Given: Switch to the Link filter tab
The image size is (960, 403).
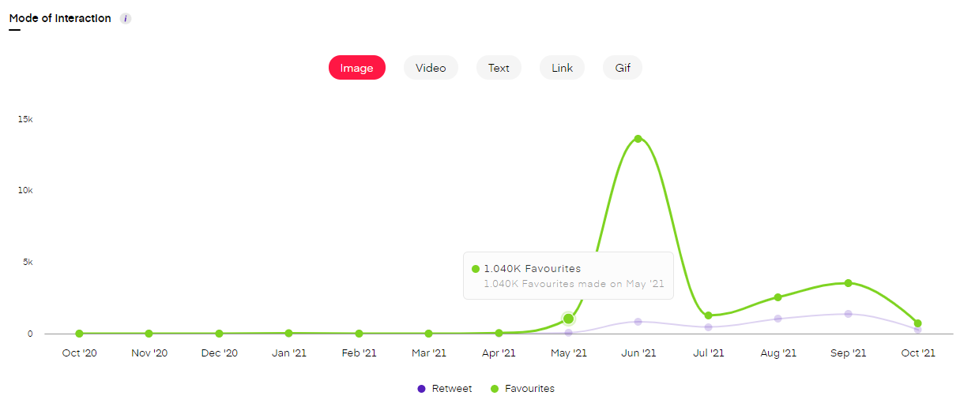Looking at the screenshot, I should coord(562,68).
